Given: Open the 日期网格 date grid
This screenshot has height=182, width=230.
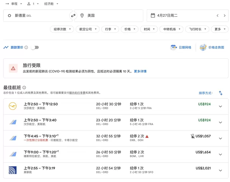Looking at the screenshot, I should (x=181, y=47).
